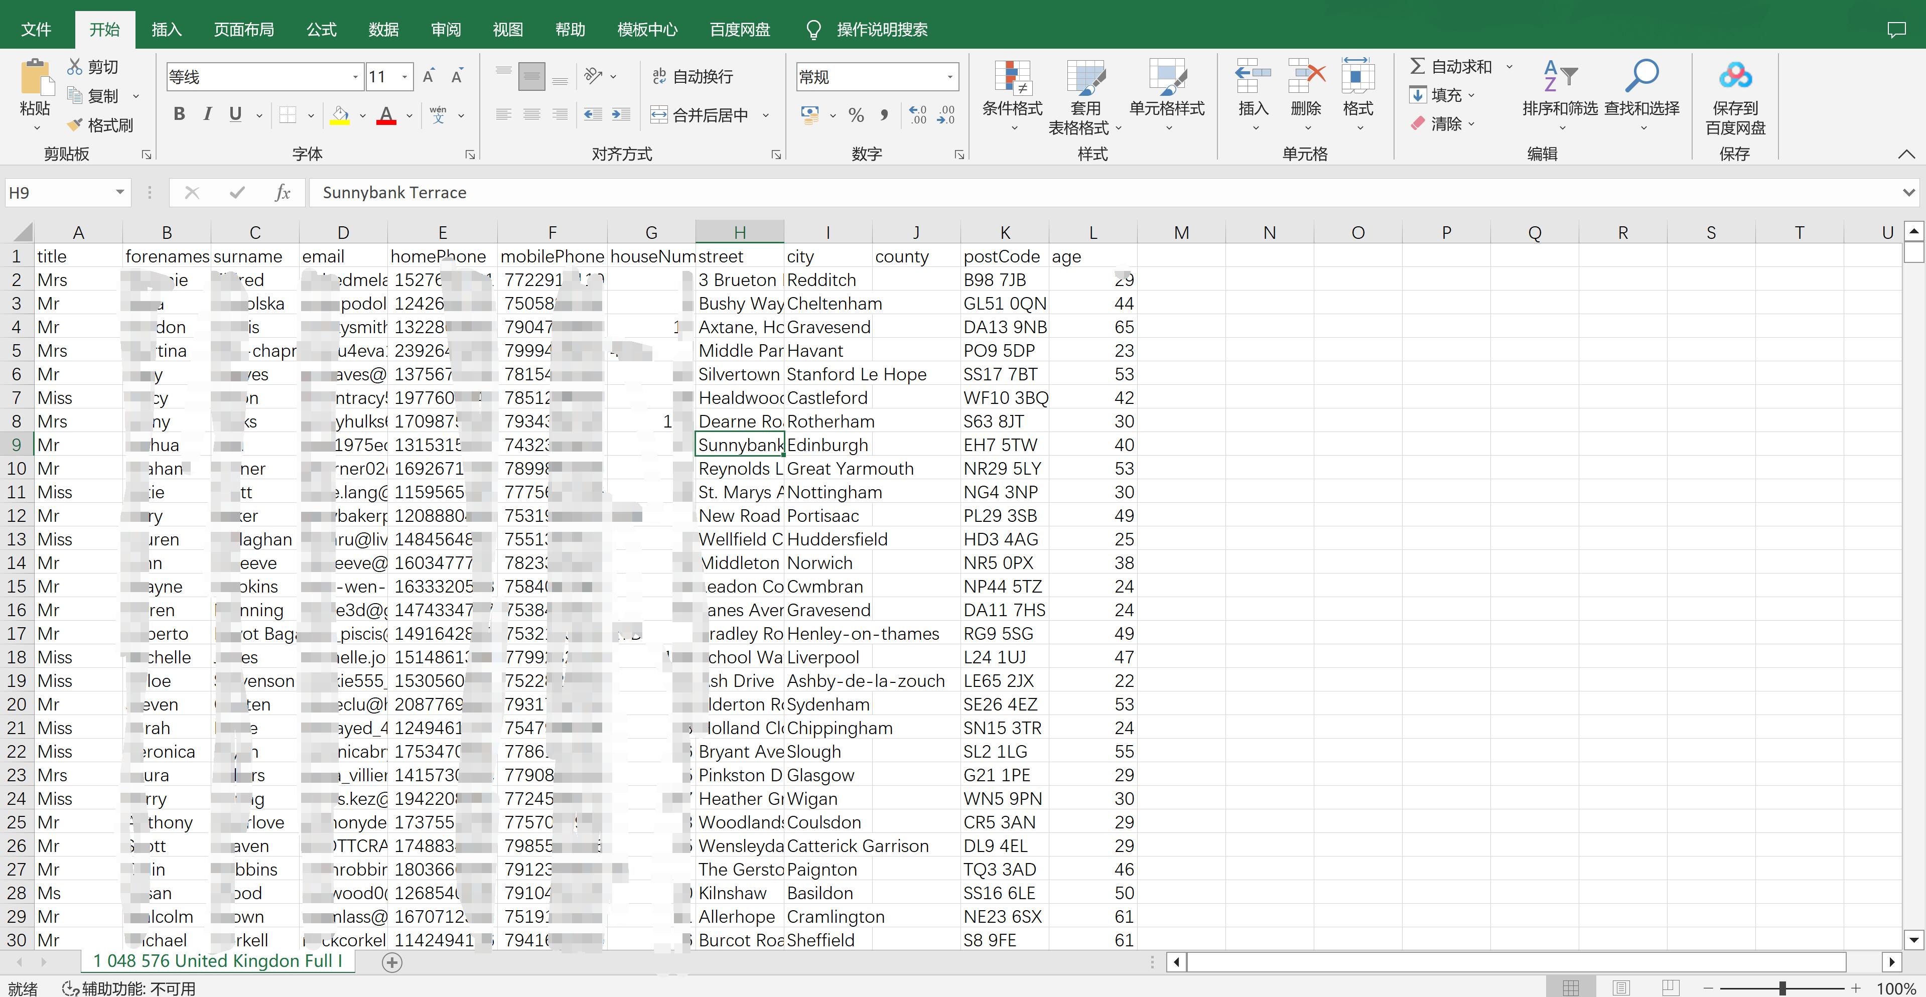
Task: Click the Cut (剪切) scissors icon
Action: (75, 67)
